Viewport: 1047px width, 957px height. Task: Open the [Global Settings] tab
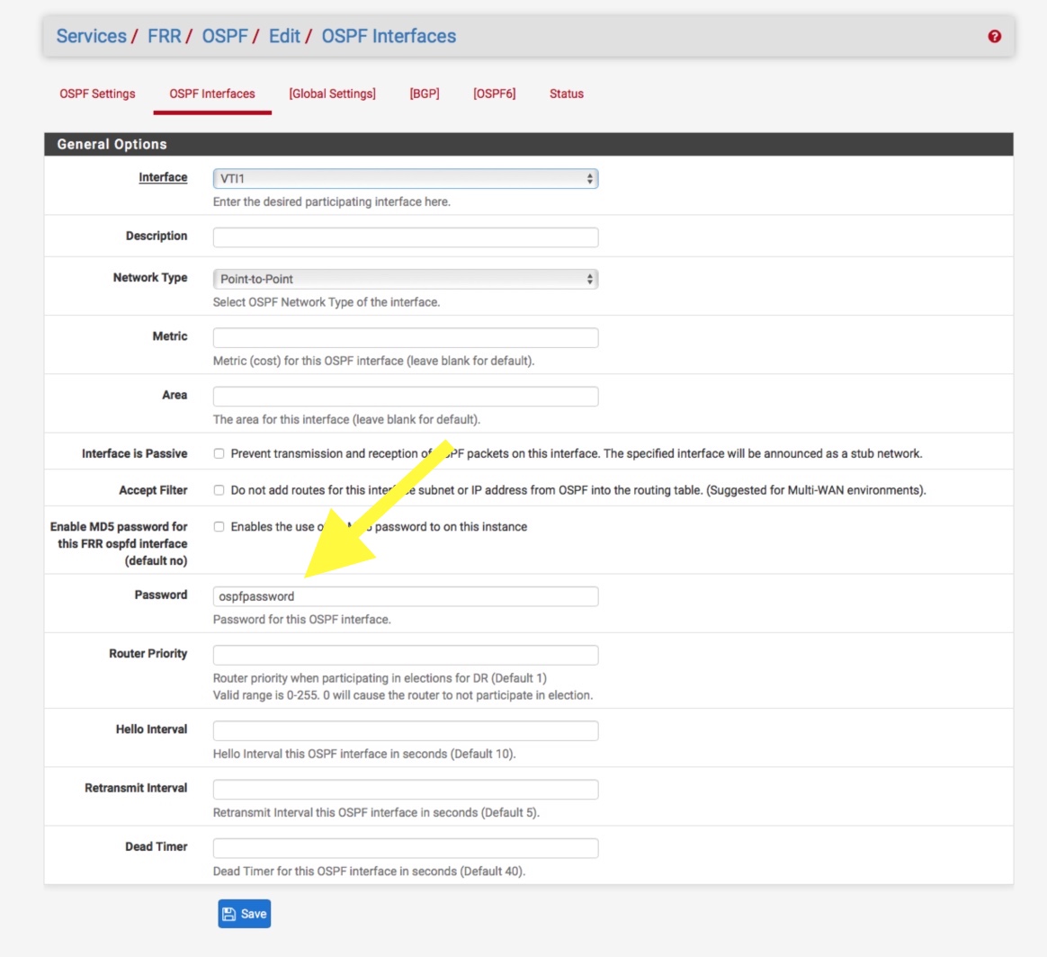(332, 94)
